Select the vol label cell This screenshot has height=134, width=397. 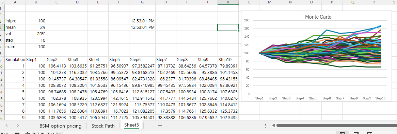pyautogui.click(x=15, y=34)
